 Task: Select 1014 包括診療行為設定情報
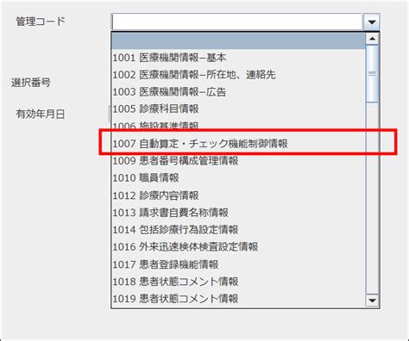(238, 230)
